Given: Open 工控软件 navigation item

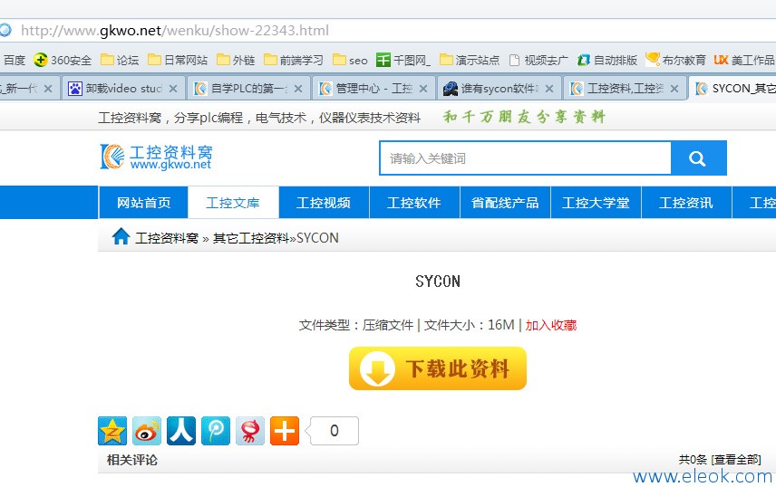Looking at the screenshot, I should pyautogui.click(x=414, y=203).
